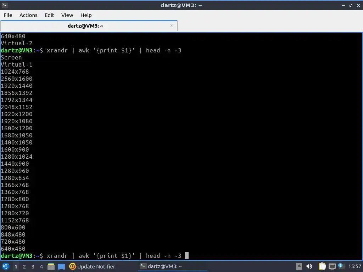
Task: Open the Edit menu
Action: pyautogui.click(x=49, y=15)
